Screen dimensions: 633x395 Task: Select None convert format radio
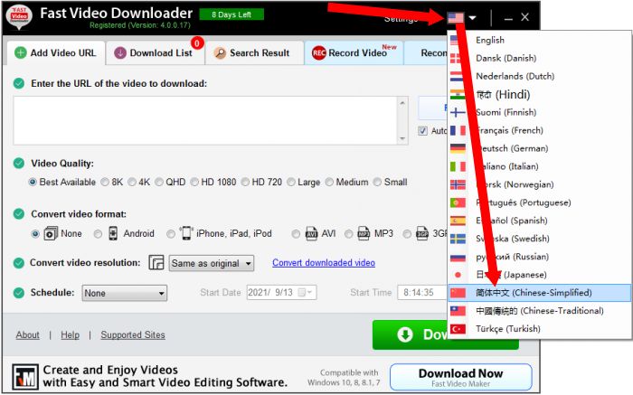coord(35,233)
